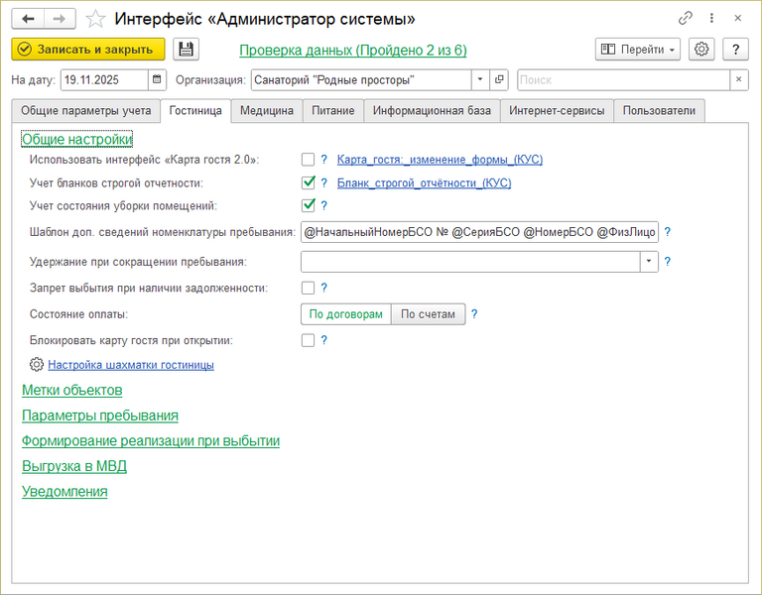
Task: Toggle «Запрет выбытия при наличии задолженности» checkbox
Action: click(x=309, y=288)
